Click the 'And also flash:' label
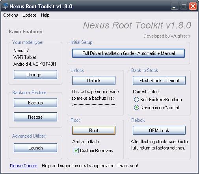Screen dimensions: 199x174 point(86,142)
